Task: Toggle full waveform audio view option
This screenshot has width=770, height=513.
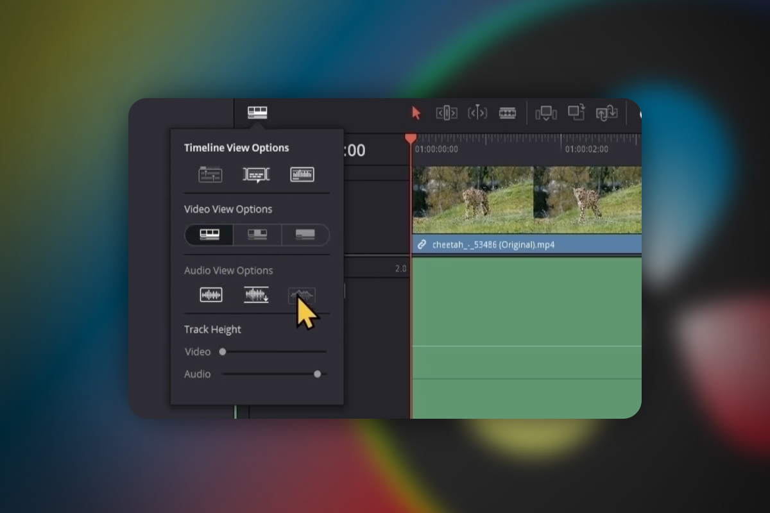Action: [257, 295]
